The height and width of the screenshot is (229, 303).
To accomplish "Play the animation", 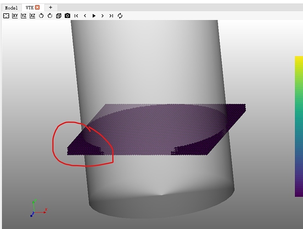I will [x=94, y=16].
